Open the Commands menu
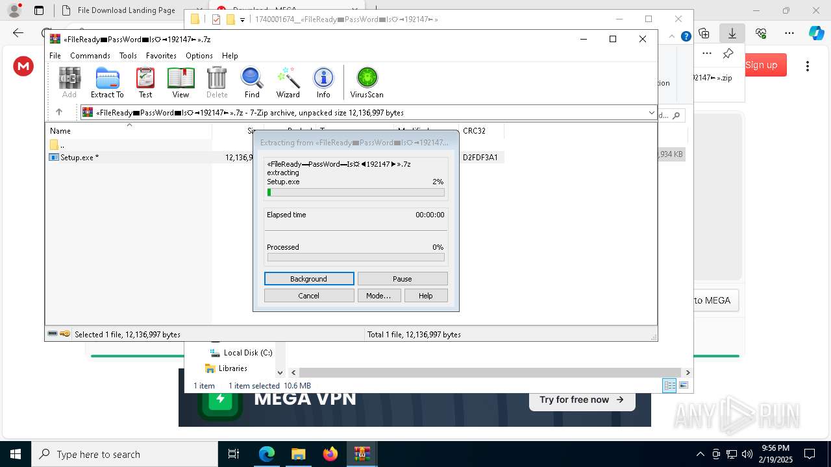Image resolution: width=831 pixels, height=467 pixels. [90, 56]
